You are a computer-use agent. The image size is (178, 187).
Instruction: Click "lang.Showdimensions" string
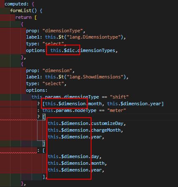95,77
